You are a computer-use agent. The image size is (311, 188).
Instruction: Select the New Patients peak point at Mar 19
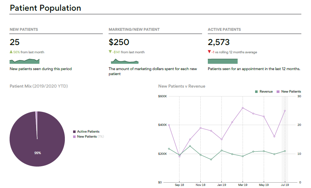click(243, 108)
